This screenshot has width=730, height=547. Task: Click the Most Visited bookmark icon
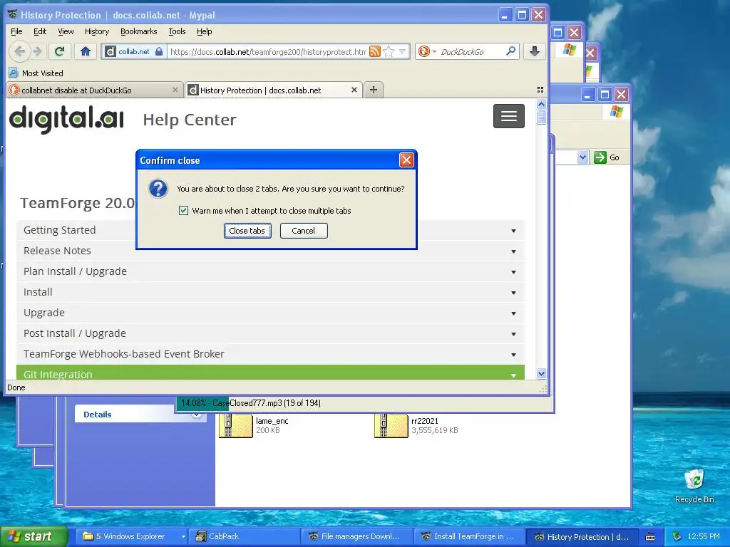click(x=14, y=73)
